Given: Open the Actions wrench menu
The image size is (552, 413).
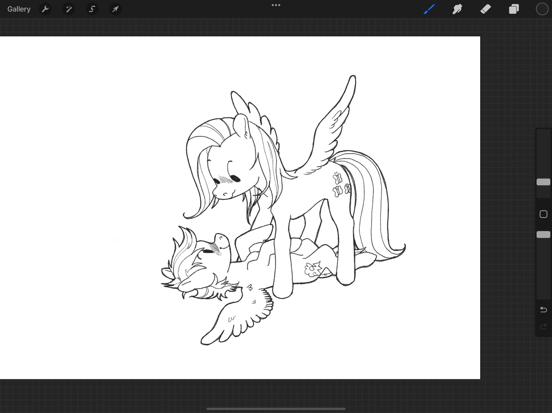Looking at the screenshot, I should coord(45,9).
